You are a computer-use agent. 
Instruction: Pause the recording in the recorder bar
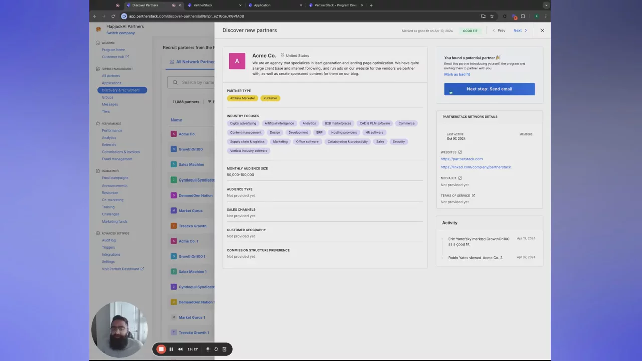(171, 349)
